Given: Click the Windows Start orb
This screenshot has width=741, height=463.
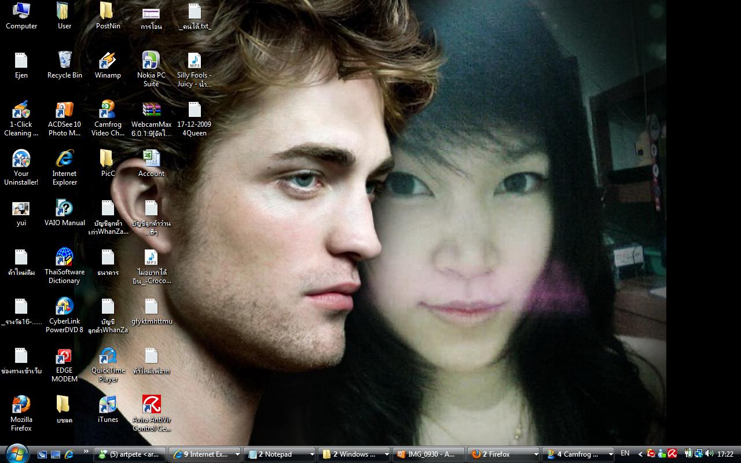Looking at the screenshot, I should 16,453.
